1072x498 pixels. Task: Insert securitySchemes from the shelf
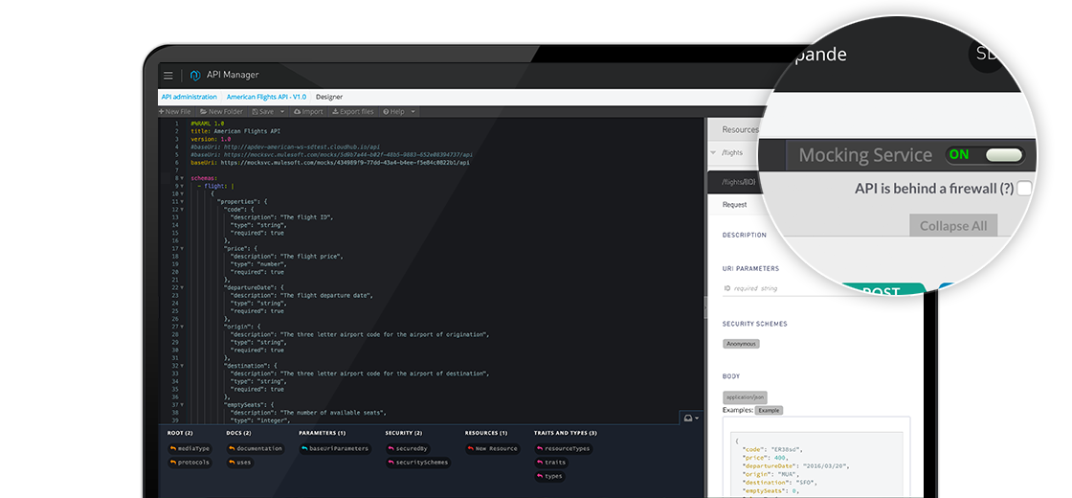click(417, 463)
